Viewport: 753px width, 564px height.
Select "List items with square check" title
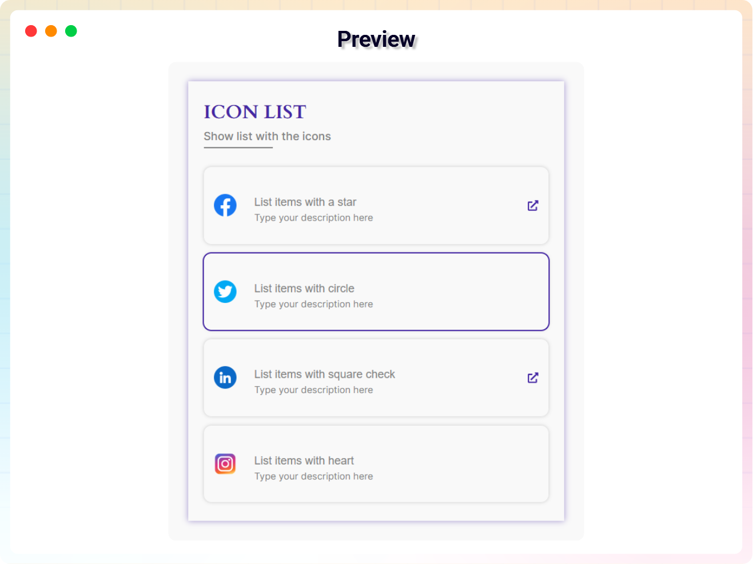pyautogui.click(x=325, y=374)
